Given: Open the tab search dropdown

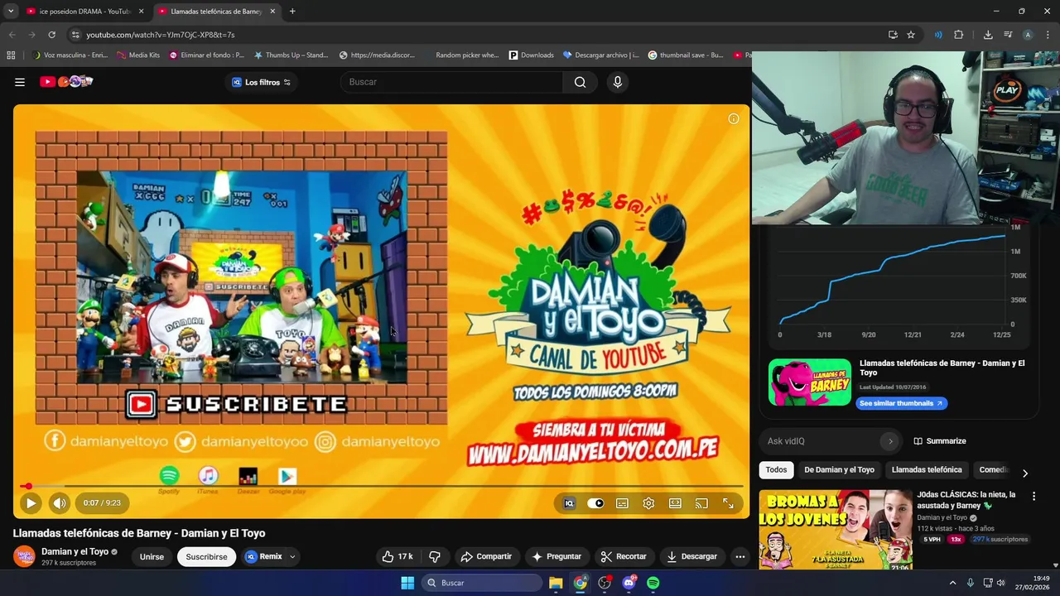Looking at the screenshot, I should point(11,12).
